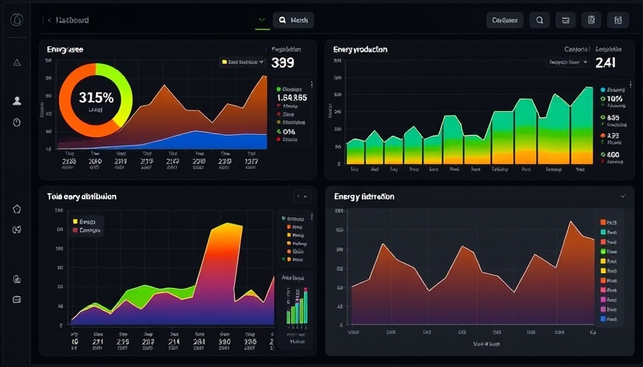The width and height of the screenshot is (643, 367).
Task: Open the dropdown in the Energy production panel
Action: 568,62
